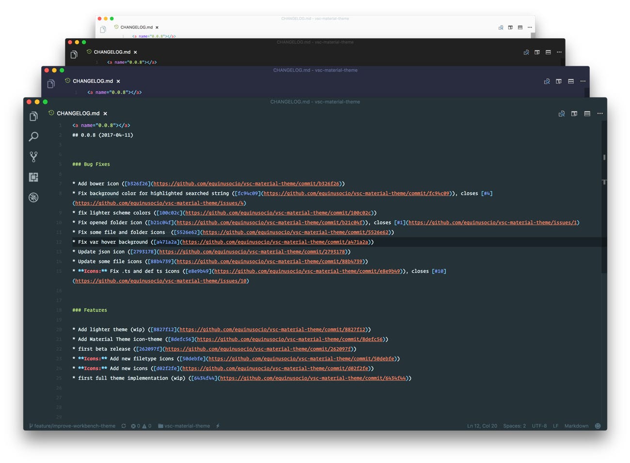This screenshot has width=630, height=463.
Task: Click the Open Preview icon in editor toolbar
Action: (x=562, y=114)
